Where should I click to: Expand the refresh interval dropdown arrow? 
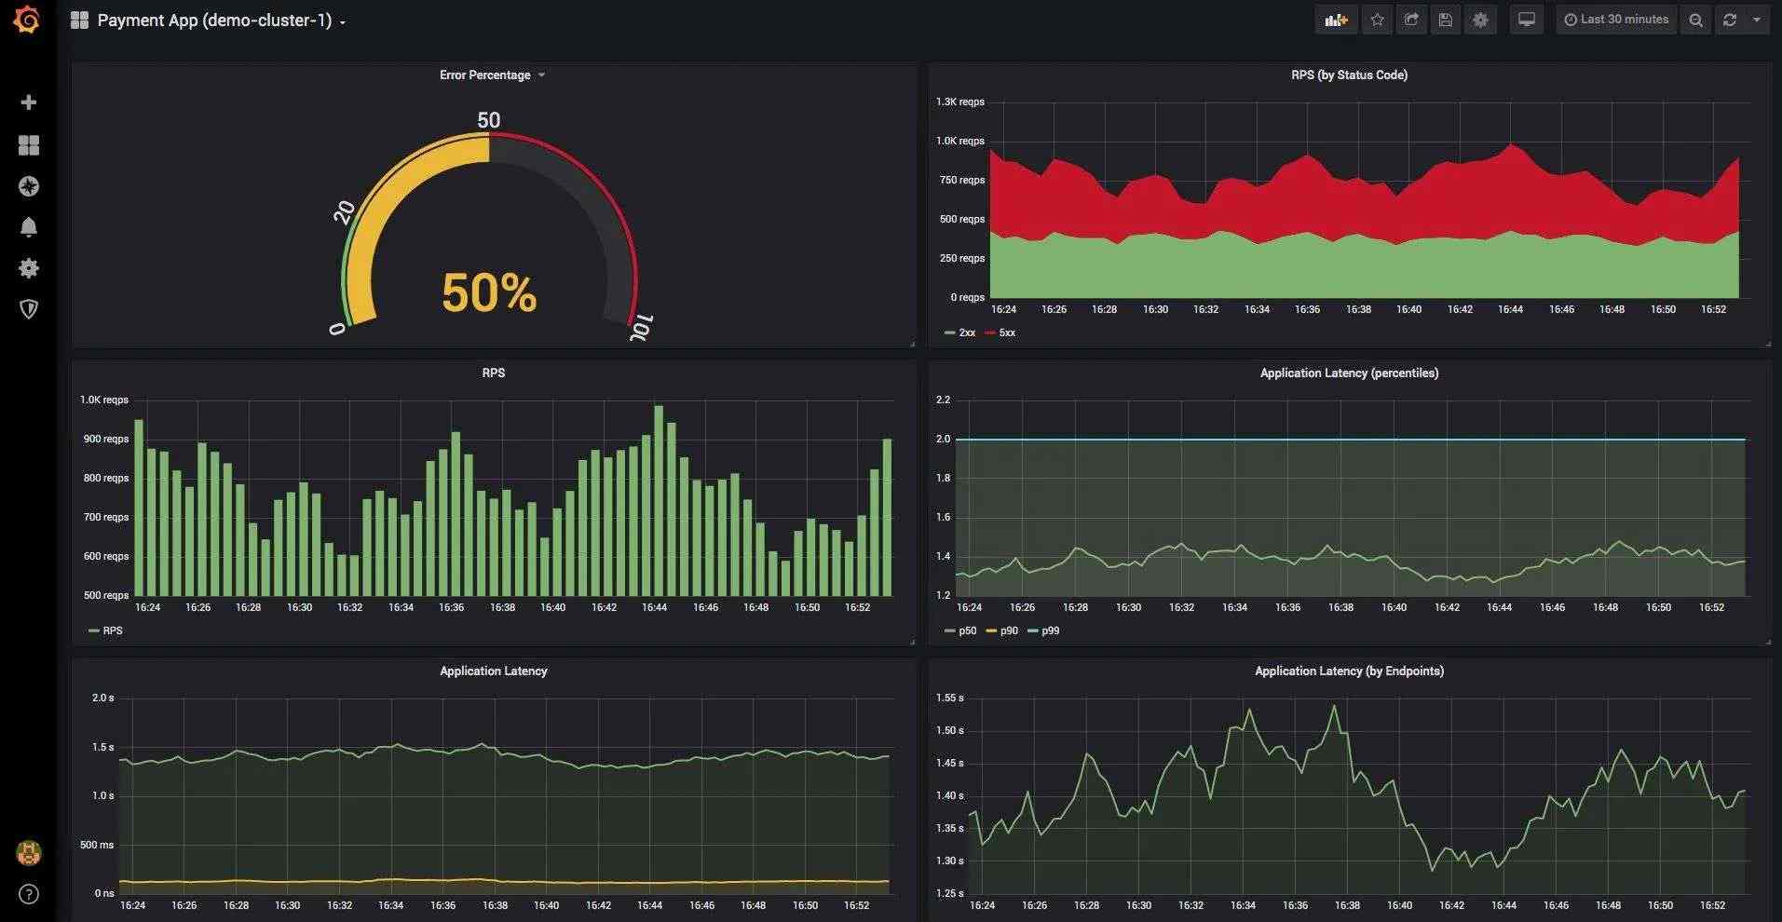tap(1757, 20)
